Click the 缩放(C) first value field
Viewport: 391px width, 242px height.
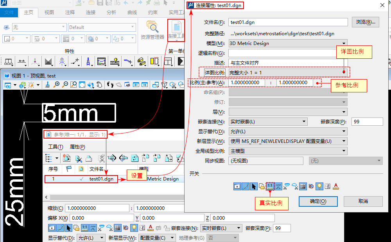[97, 208]
